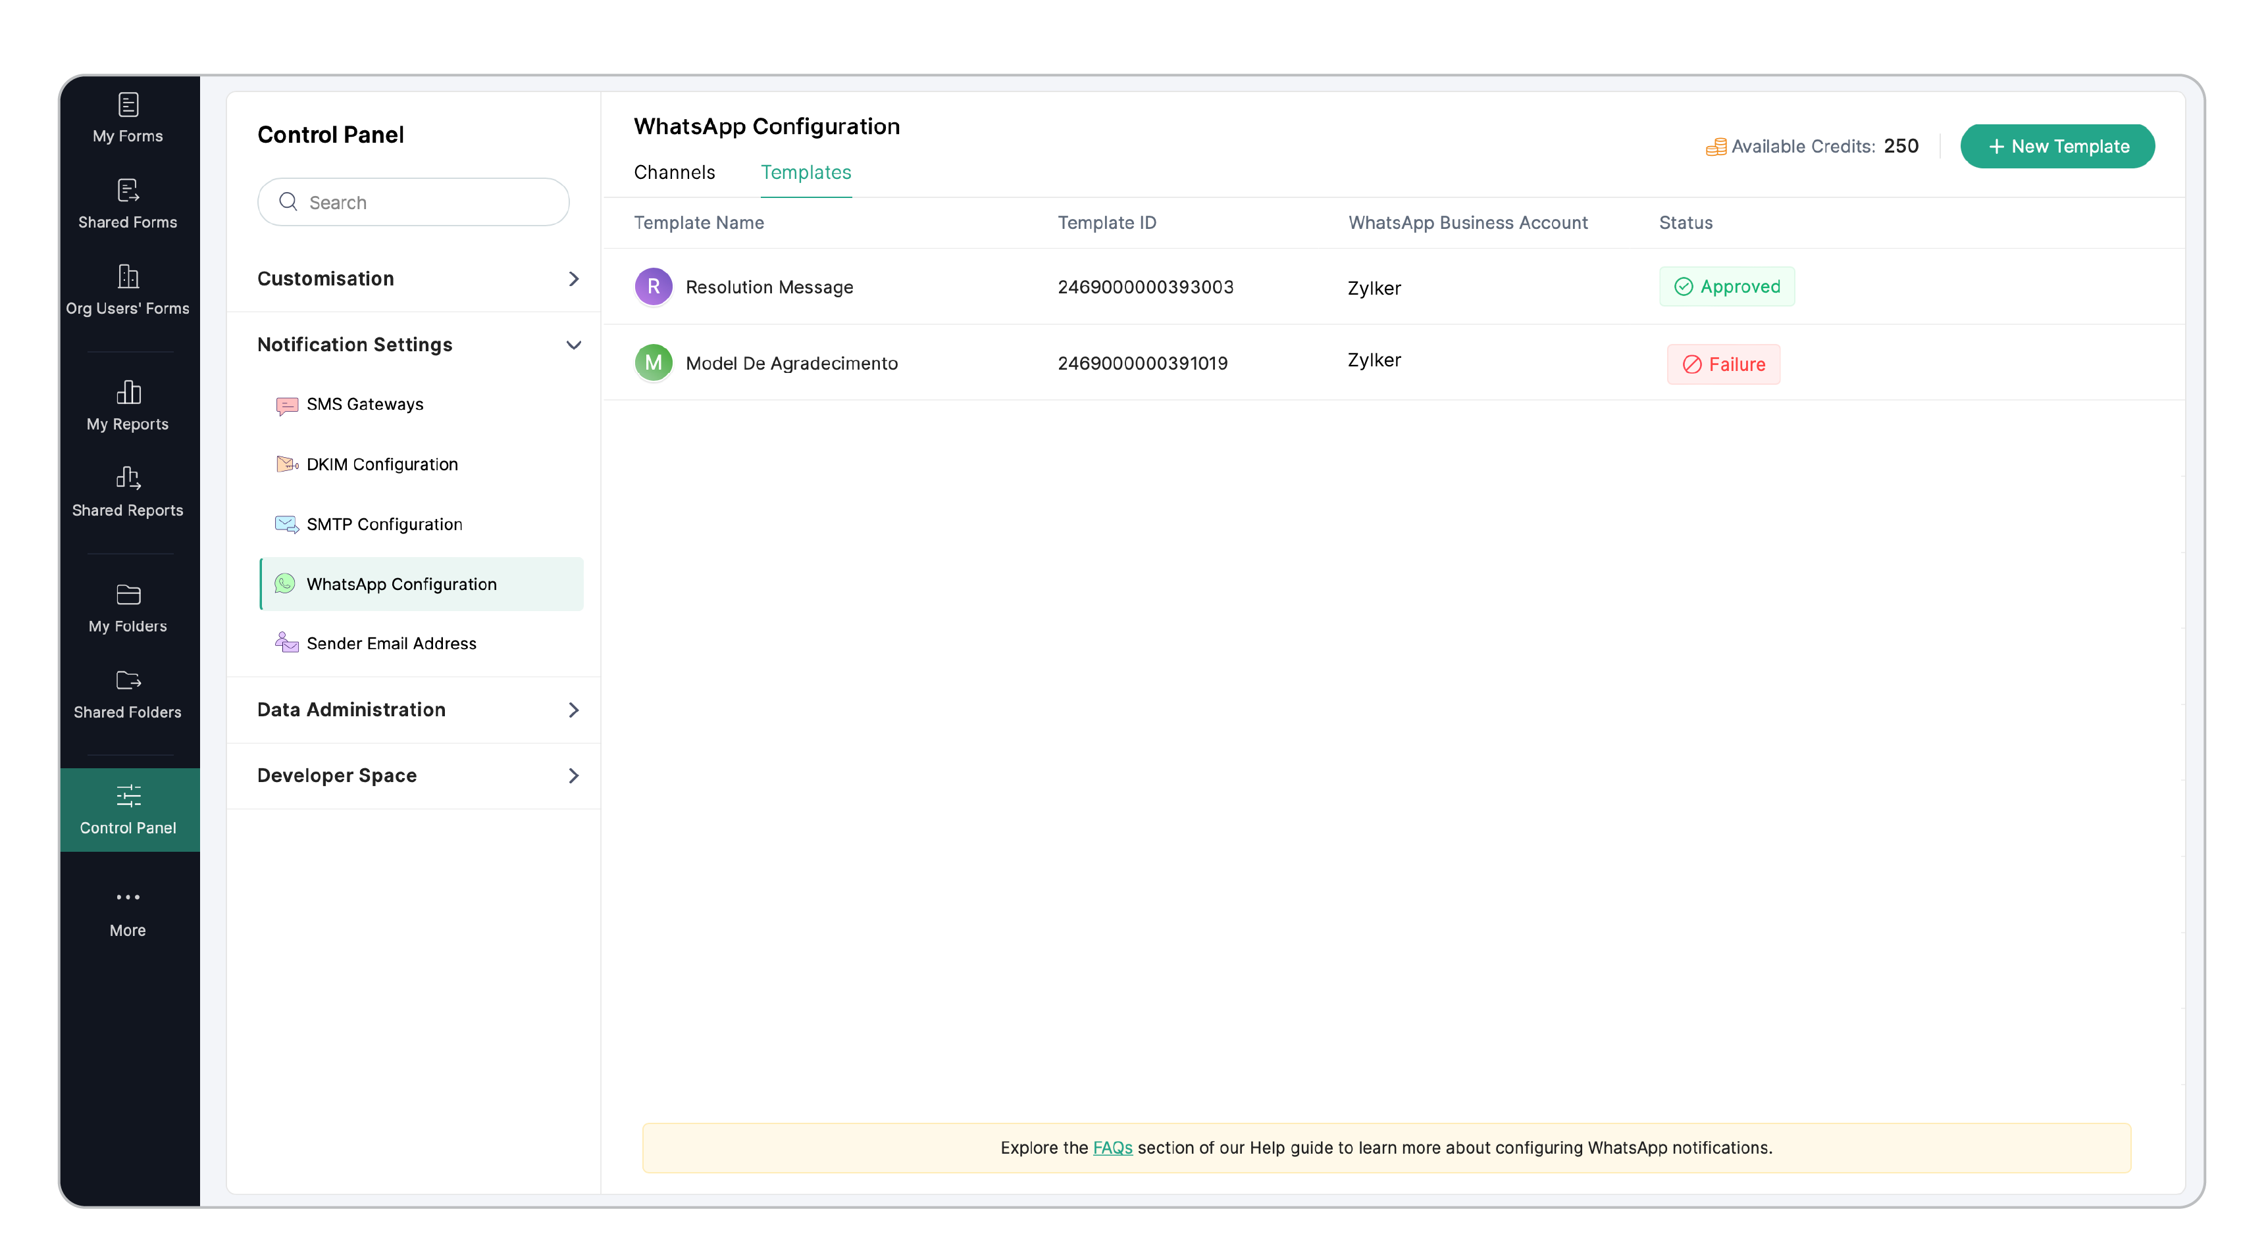The image size is (2268, 1253).
Task: Click the available credits coins icon
Action: click(1715, 147)
